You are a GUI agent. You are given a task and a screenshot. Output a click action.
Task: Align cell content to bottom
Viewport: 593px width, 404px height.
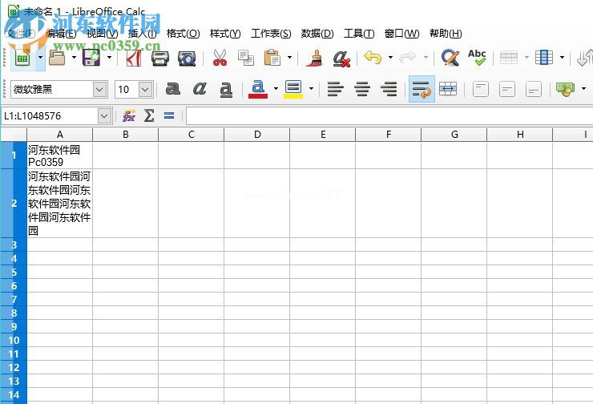pyautogui.click(x=534, y=89)
